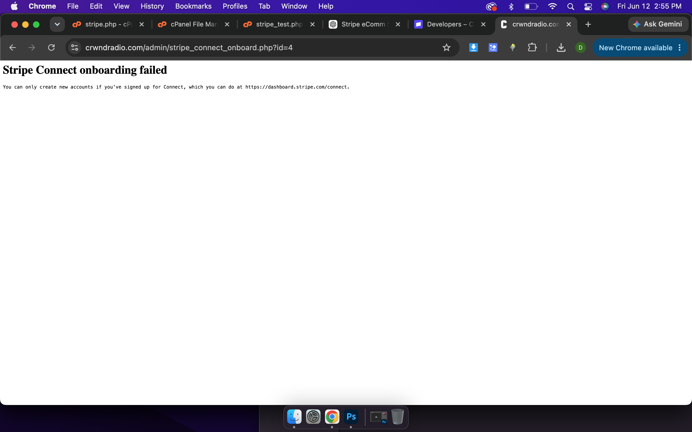Open the History menu

coord(152,6)
